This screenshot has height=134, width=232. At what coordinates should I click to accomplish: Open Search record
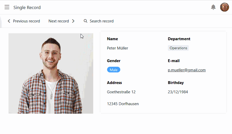tap(101, 21)
